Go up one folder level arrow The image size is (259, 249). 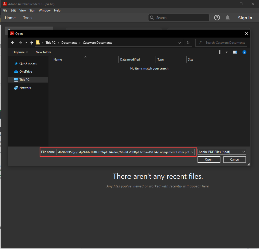(32, 43)
